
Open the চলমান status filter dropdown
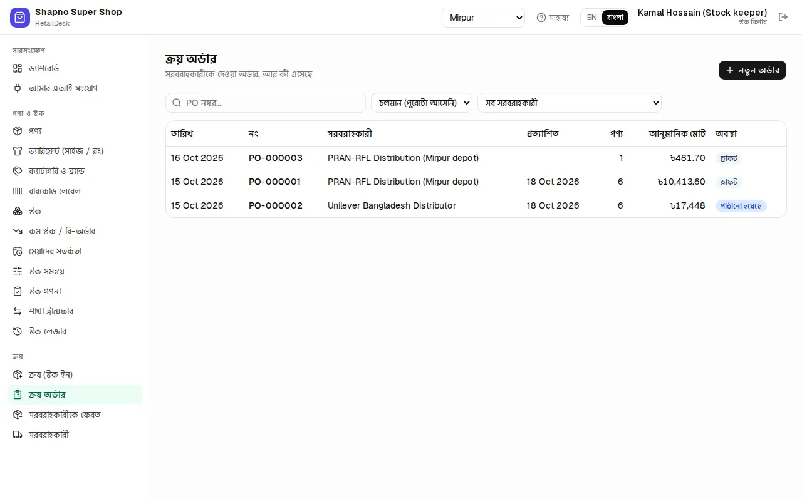pos(422,103)
